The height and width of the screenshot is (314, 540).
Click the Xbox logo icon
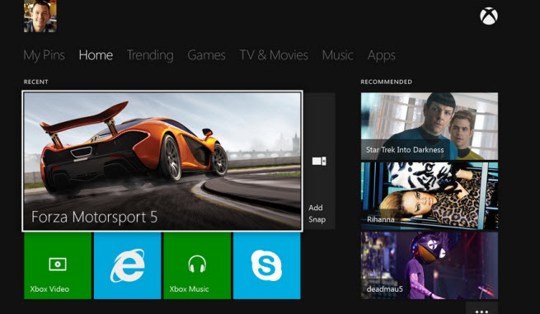coord(489,16)
